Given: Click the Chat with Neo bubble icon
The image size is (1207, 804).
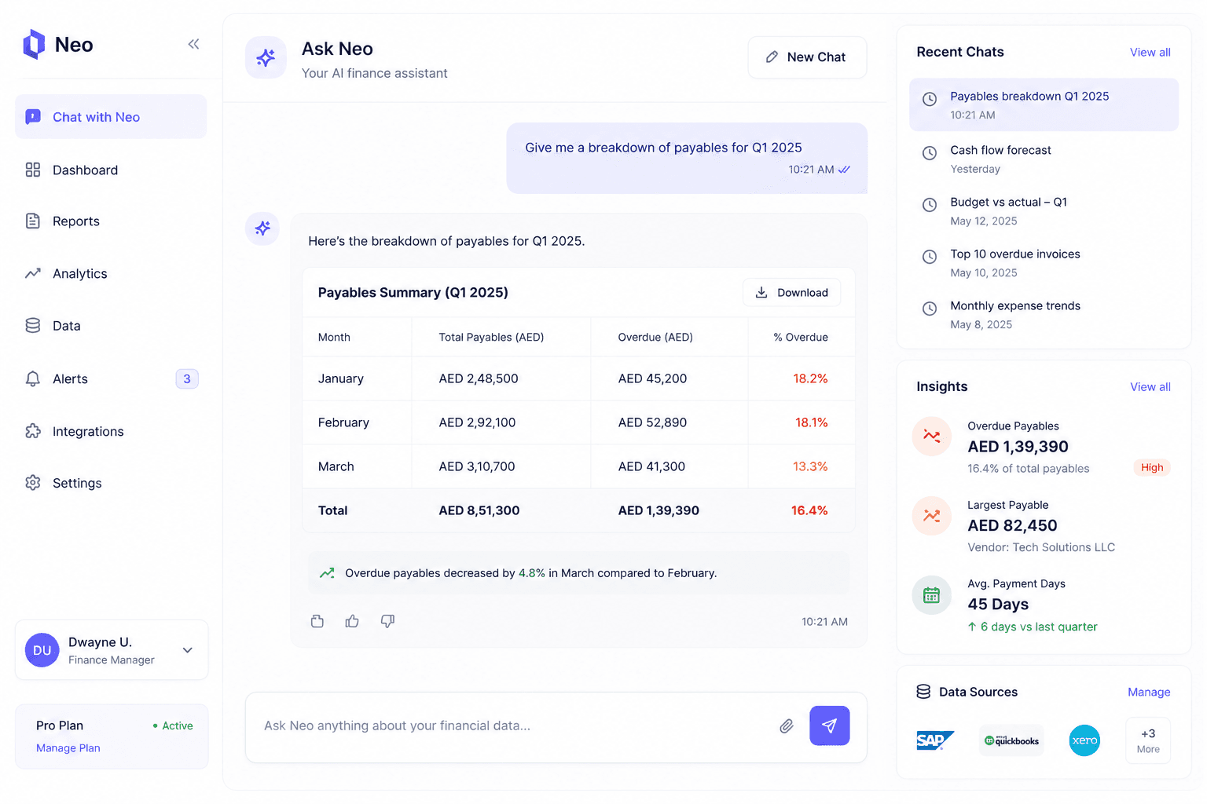Looking at the screenshot, I should point(33,117).
